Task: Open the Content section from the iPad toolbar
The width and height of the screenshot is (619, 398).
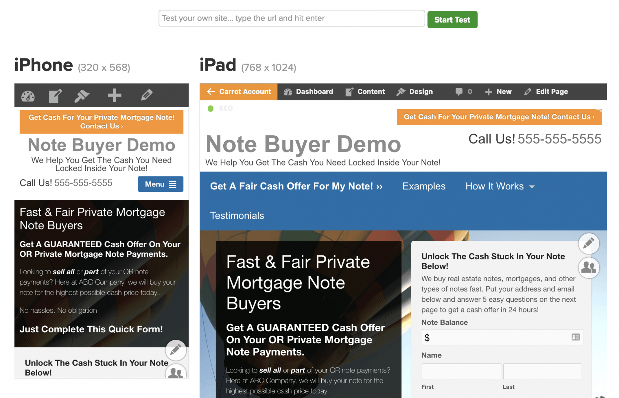Action: 365,92
